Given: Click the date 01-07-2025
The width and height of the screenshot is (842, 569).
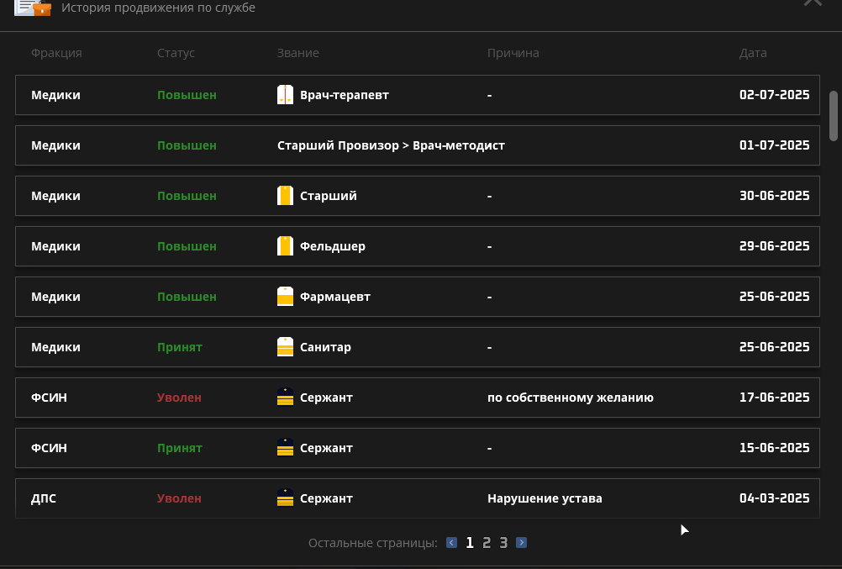Looking at the screenshot, I should (x=774, y=145).
